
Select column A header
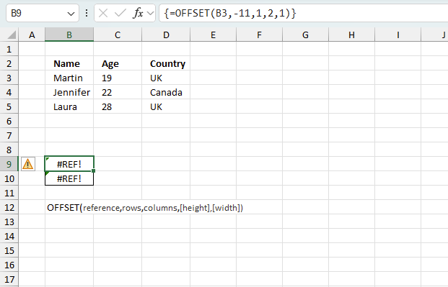(32, 35)
